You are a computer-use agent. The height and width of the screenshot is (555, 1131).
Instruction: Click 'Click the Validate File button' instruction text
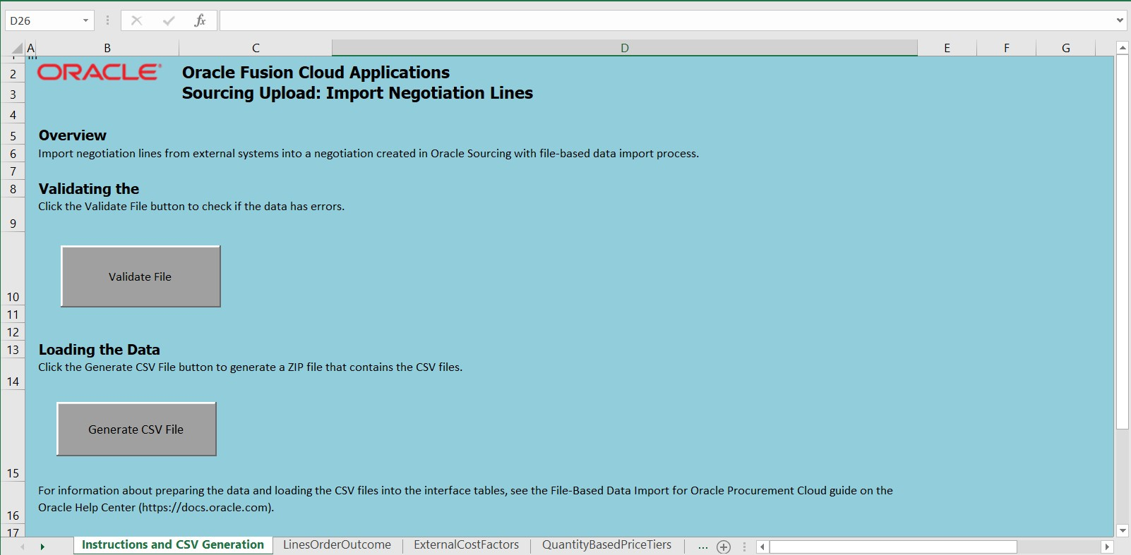(191, 207)
